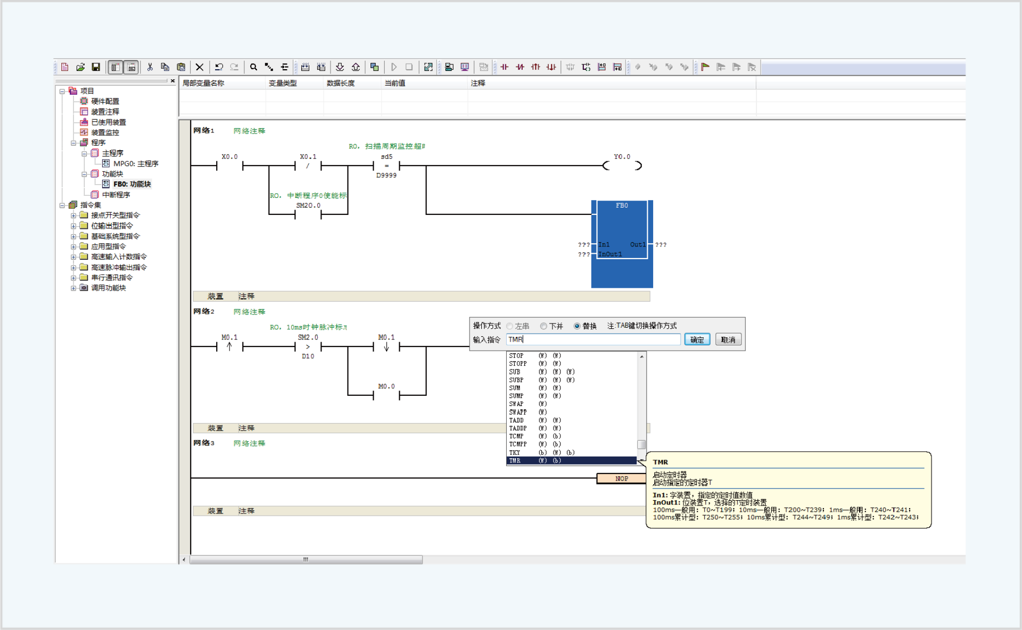Insert a normally open contact element

click(505, 67)
